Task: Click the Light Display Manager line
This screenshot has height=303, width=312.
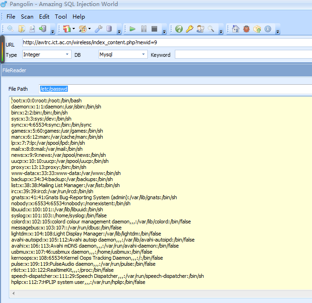Action: tap(86, 234)
